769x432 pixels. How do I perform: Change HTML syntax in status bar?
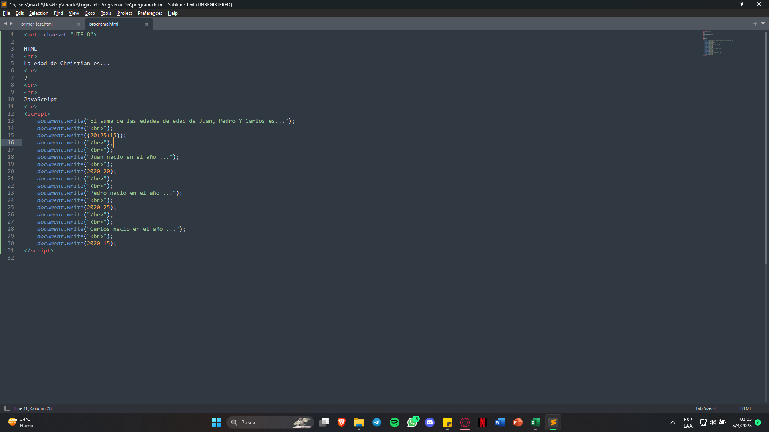pos(746,408)
